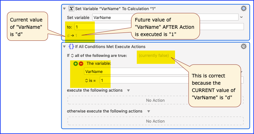The height and width of the screenshot is (134, 254).
Task: Select the 'If All Conditions Met Execute Actions' title
Action: (x=110, y=47)
